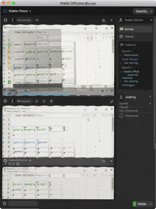Viewport: 156px width, 209px height.
Task: Click the 312 value in status strip
Action: tap(11, 164)
